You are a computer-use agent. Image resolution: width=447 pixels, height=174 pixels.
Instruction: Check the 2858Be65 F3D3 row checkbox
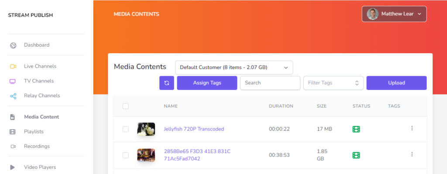pyautogui.click(x=125, y=155)
